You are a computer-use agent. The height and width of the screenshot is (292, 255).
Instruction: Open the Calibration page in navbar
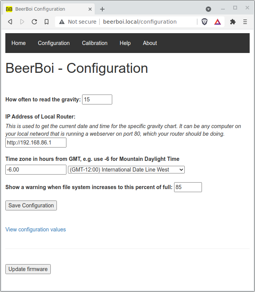pos(95,43)
